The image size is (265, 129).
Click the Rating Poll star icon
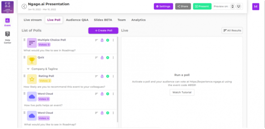pos(32,79)
